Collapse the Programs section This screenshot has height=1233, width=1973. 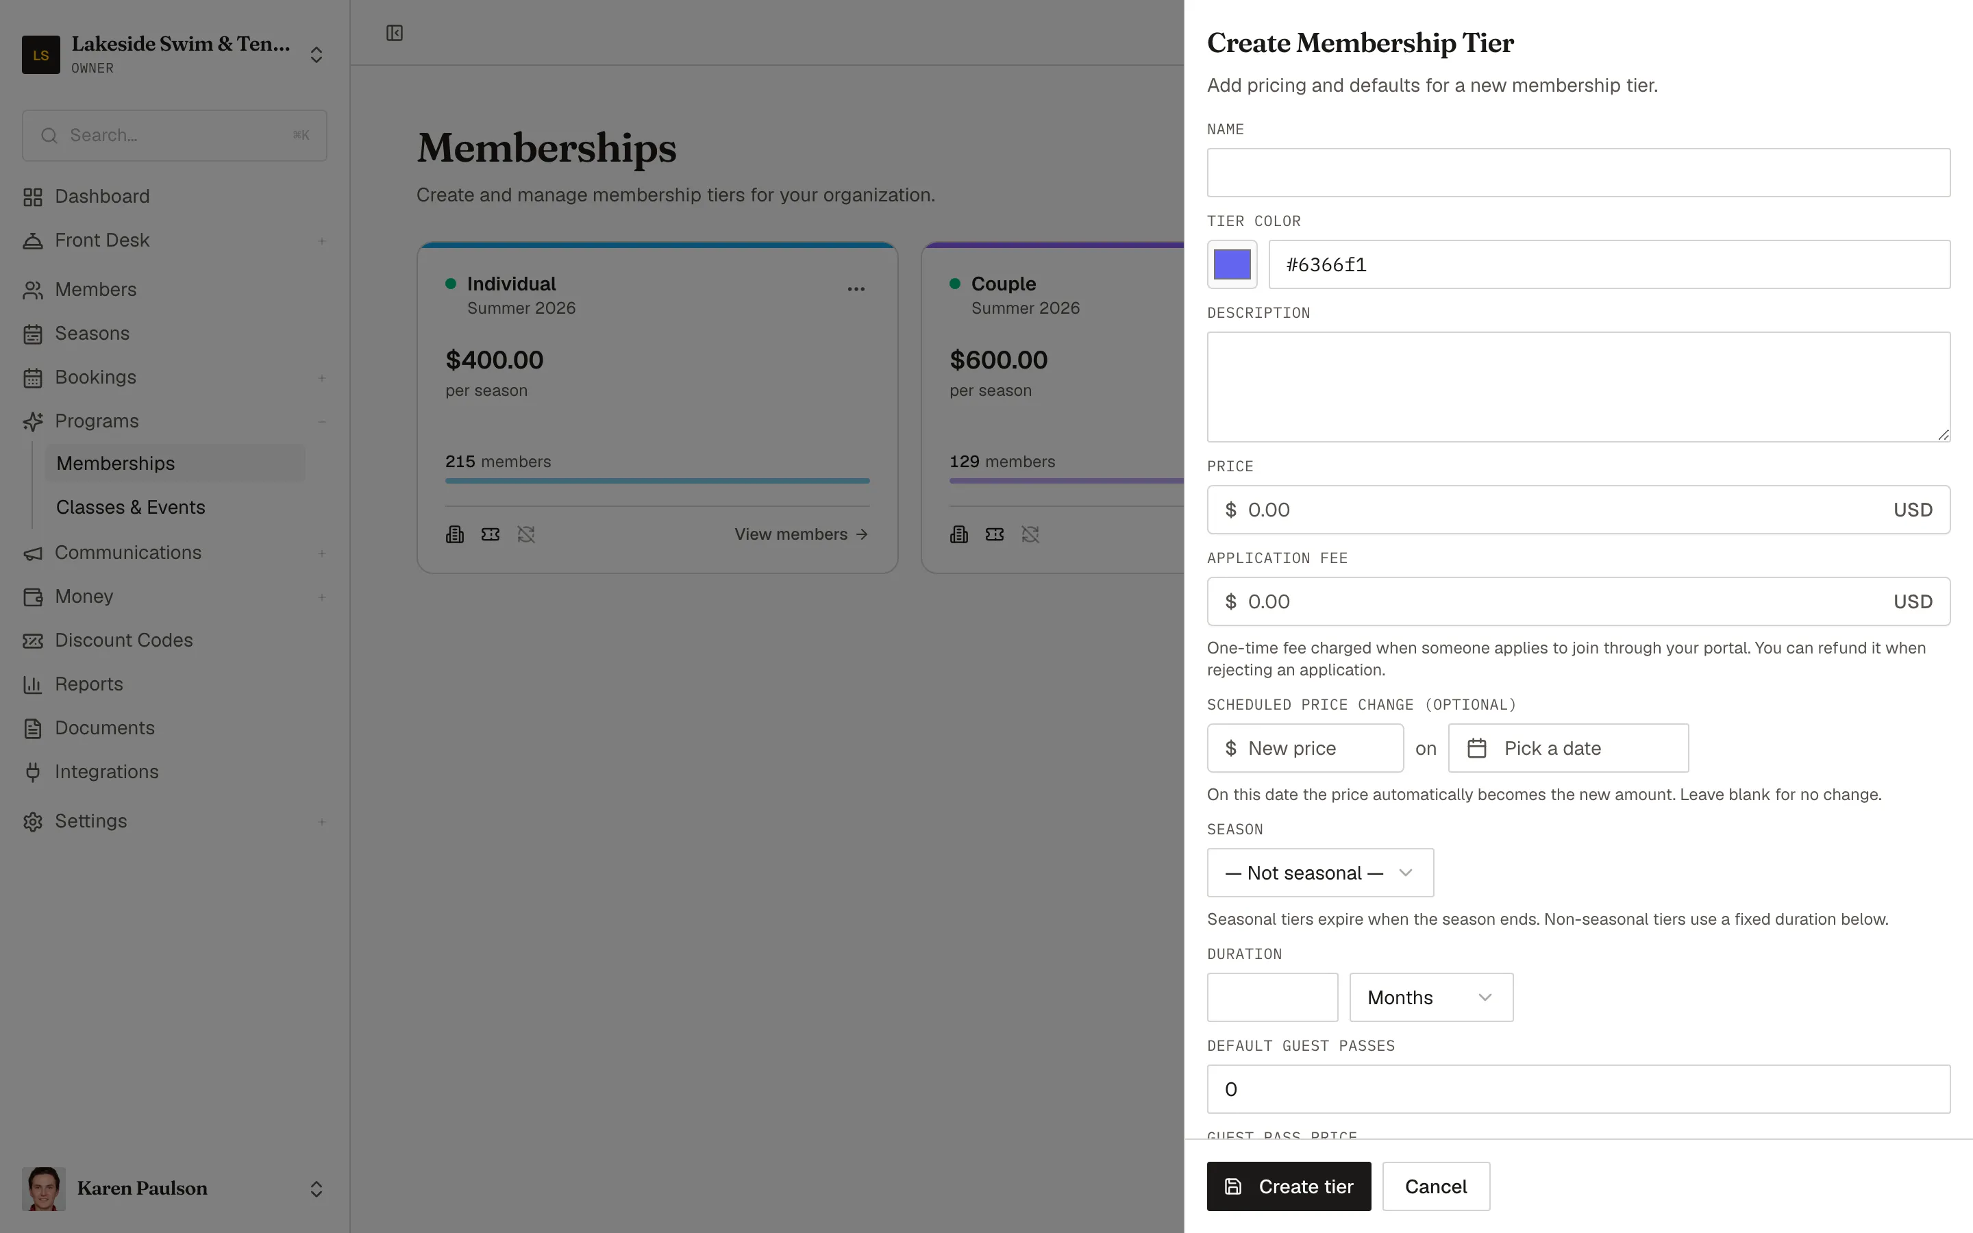[x=322, y=421]
